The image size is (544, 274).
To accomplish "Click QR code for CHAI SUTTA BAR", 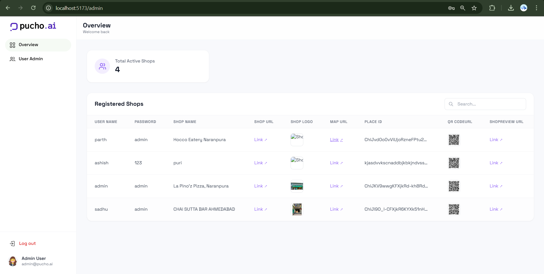I will tap(454, 209).
